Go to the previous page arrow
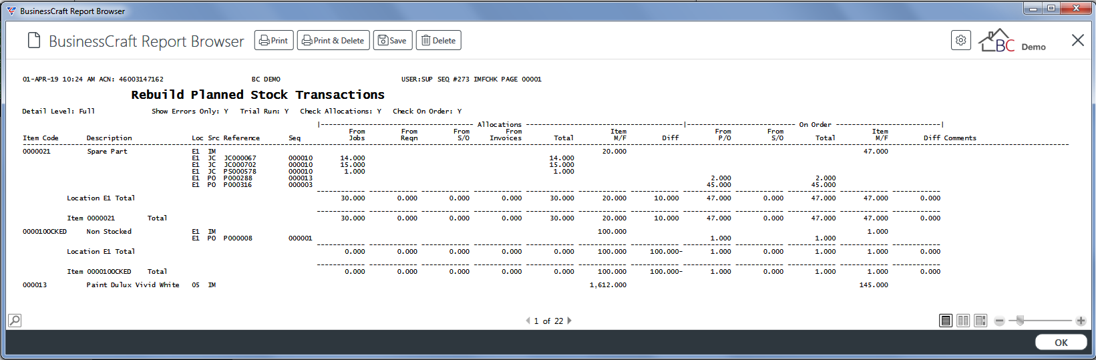Screen dimensions: 1096x360 (x=528, y=321)
